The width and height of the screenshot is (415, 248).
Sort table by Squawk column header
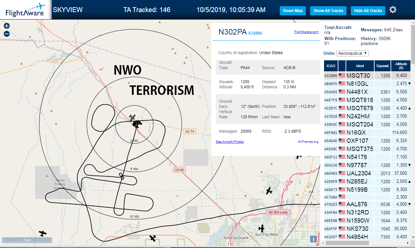tap(382, 66)
